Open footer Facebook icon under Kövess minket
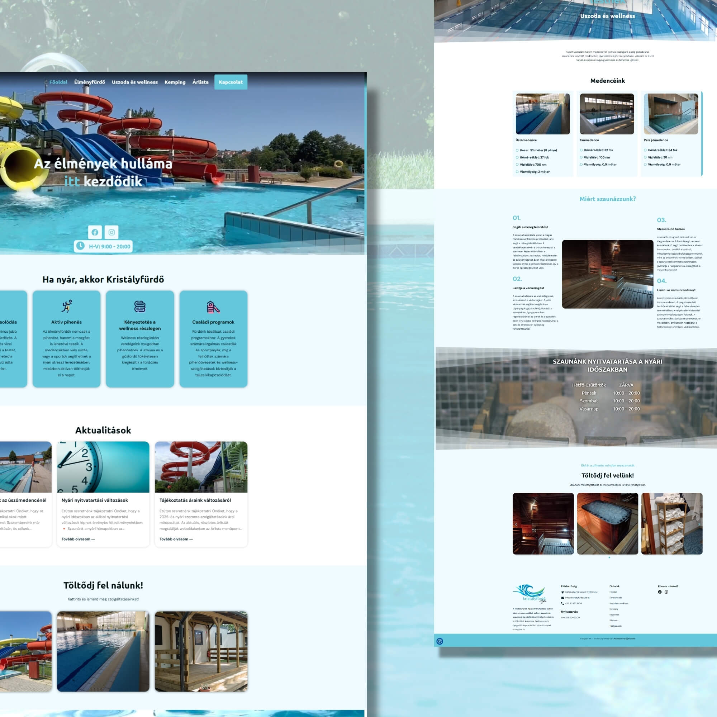 [660, 592]
